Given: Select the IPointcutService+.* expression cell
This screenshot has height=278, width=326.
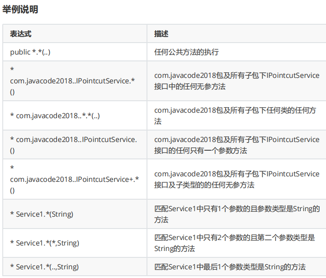Looking at the screenshot, I should pos(75,179).
